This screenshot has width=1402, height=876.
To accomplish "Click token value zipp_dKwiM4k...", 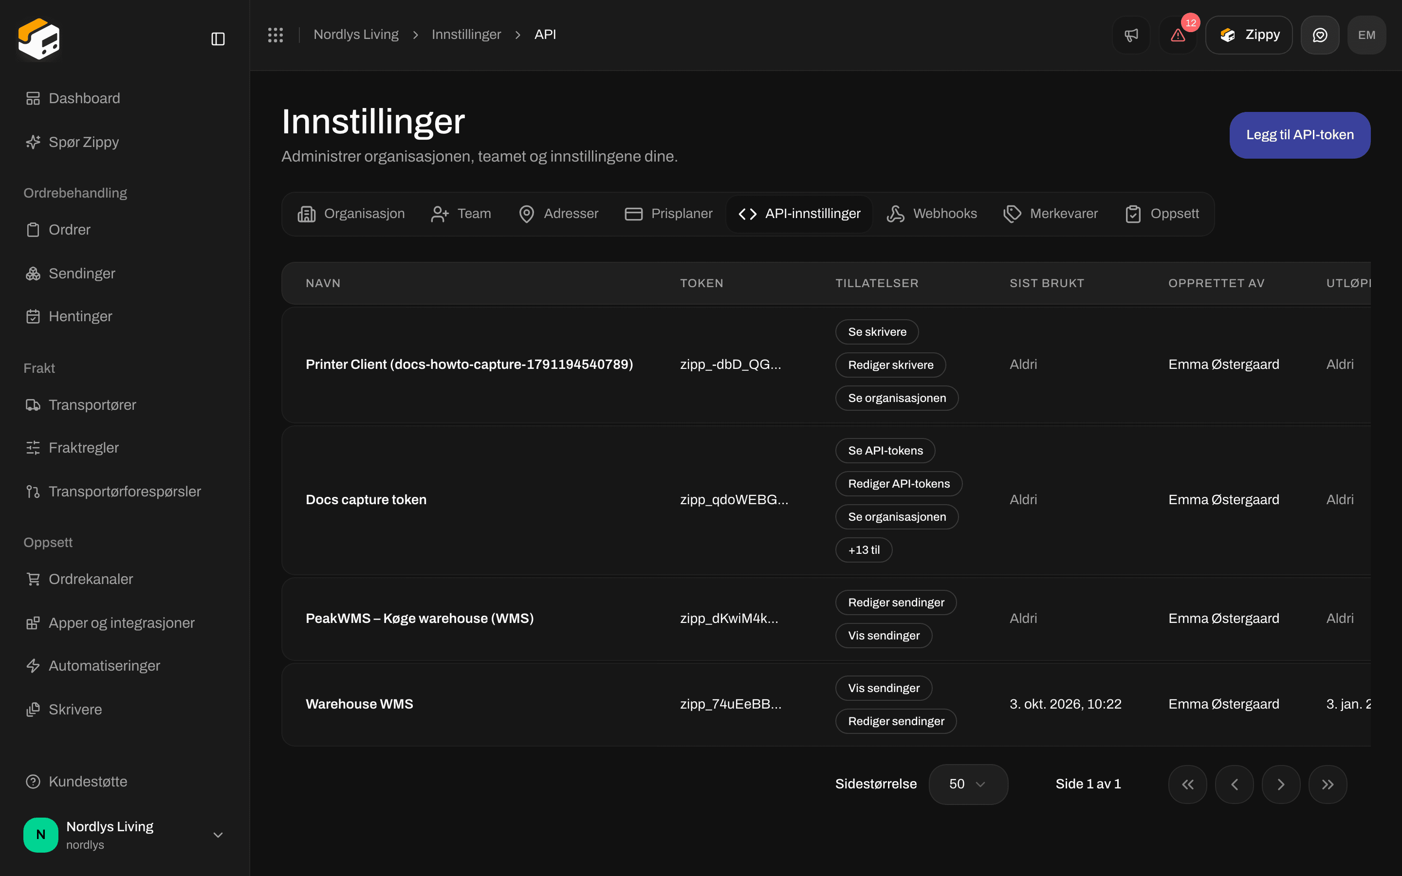I will coord(729,618).
